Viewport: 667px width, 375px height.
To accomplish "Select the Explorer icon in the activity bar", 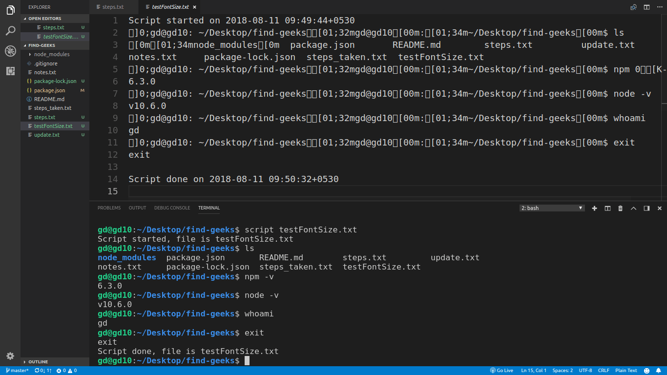I will click(x=10, y=10).
